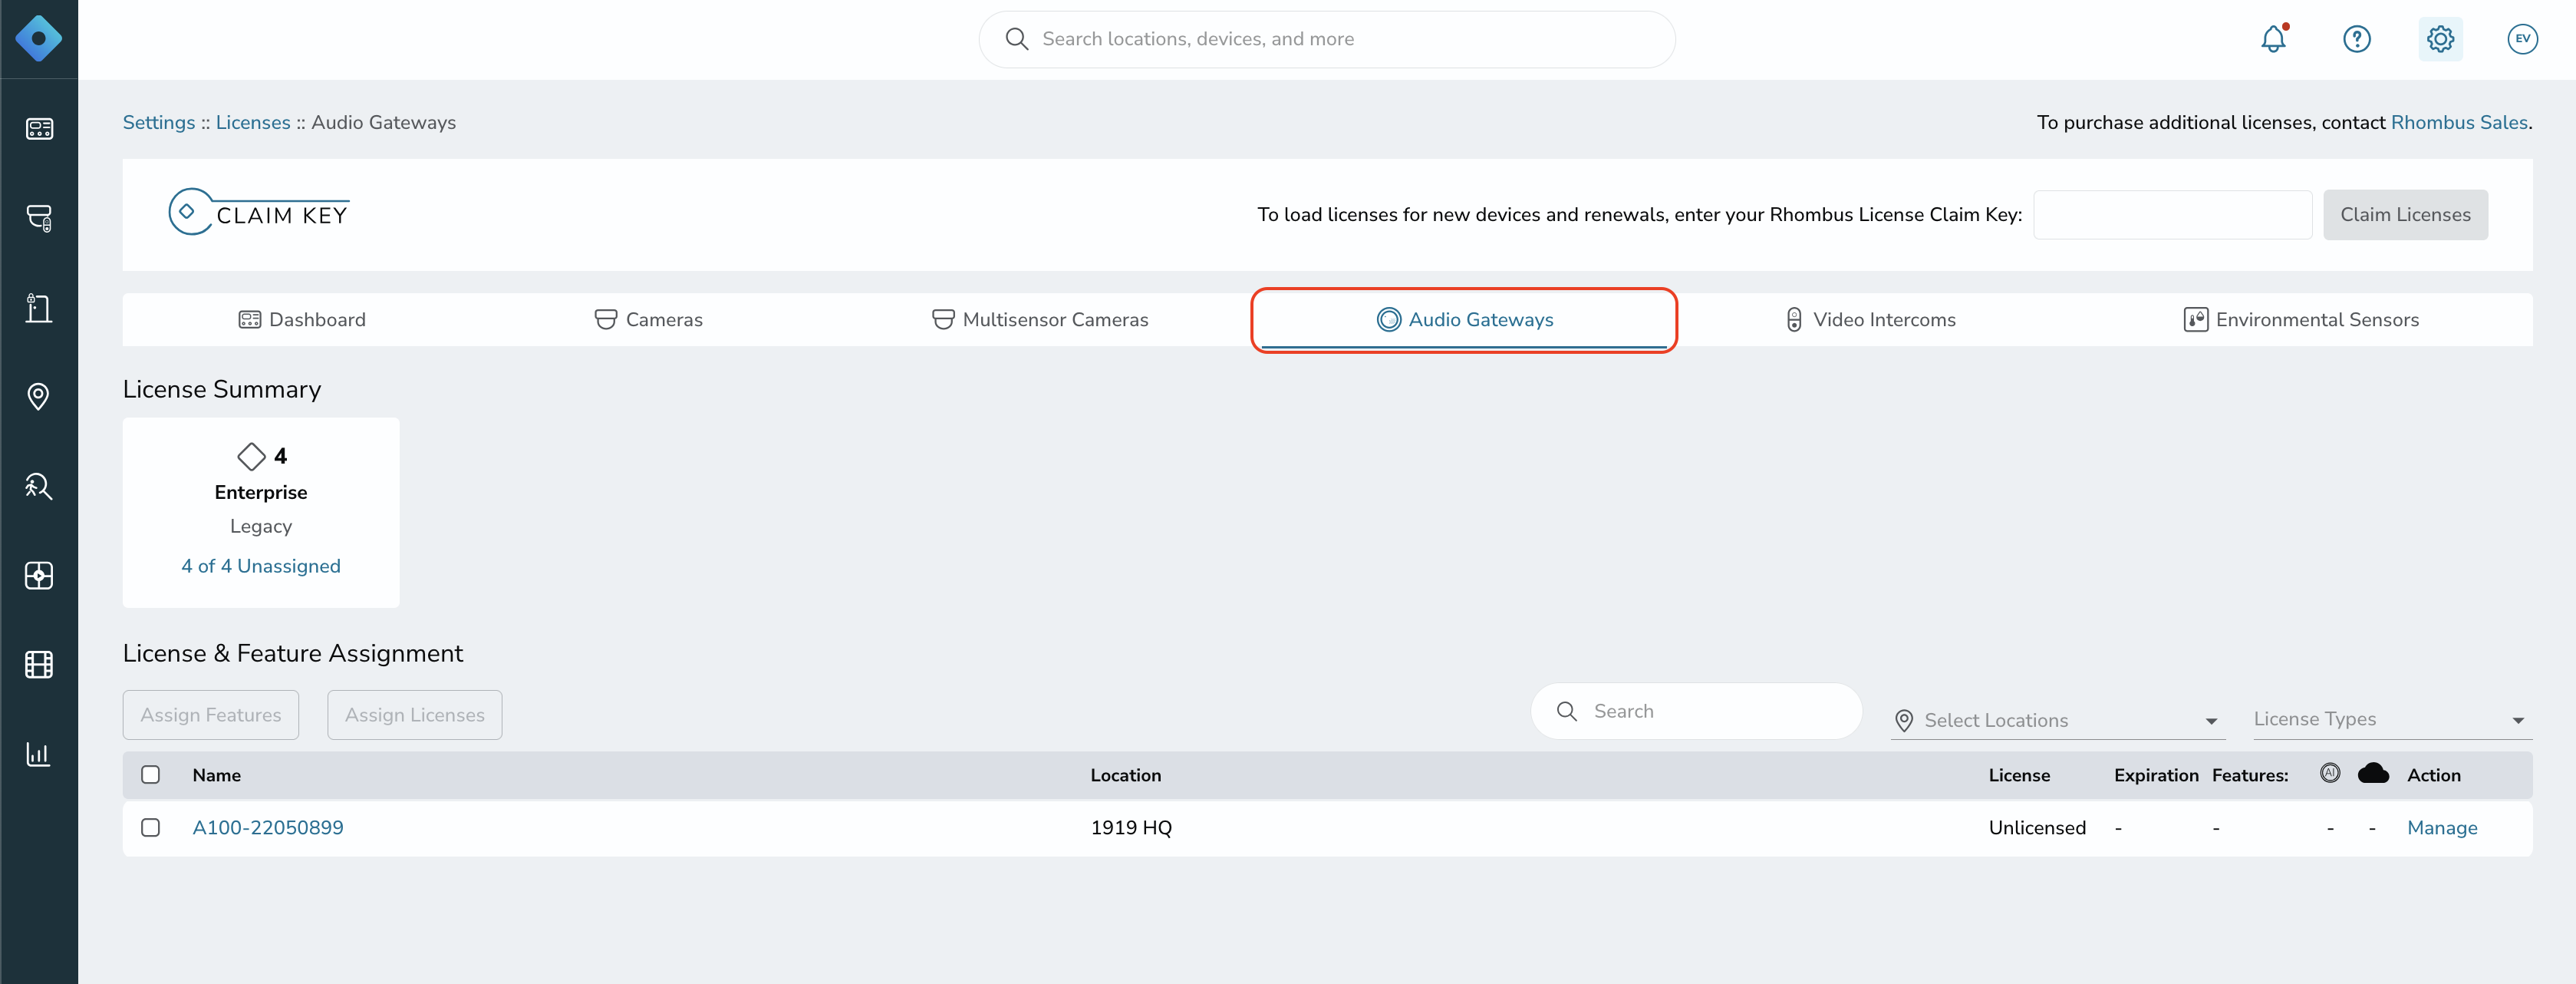
Task: Open the access control door sidebar icon
Action: (39, 307)
